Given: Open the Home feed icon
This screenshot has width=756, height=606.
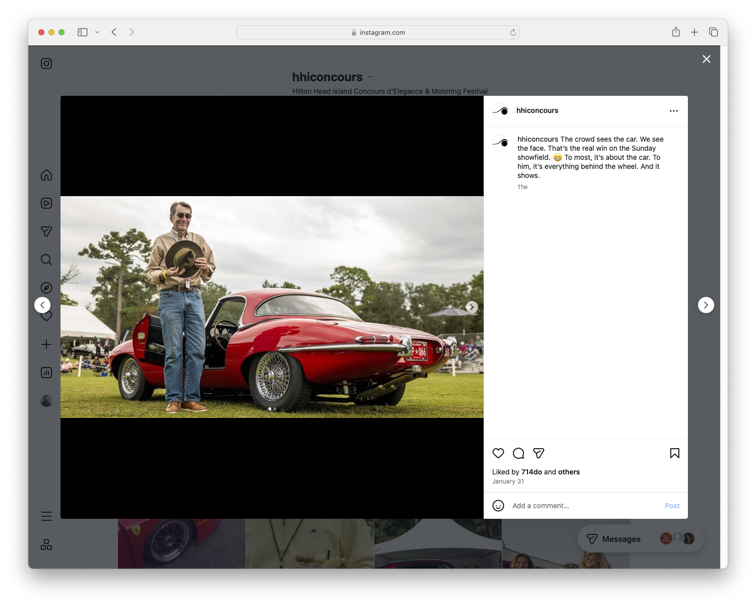Looking at the screenshot, I should (46, 175).
